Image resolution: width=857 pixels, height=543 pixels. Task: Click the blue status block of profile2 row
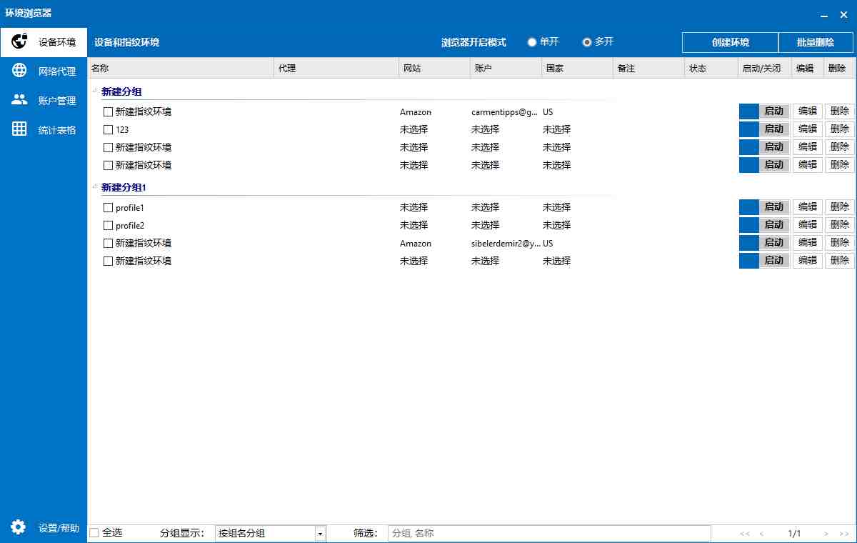(x=749, y=225)
